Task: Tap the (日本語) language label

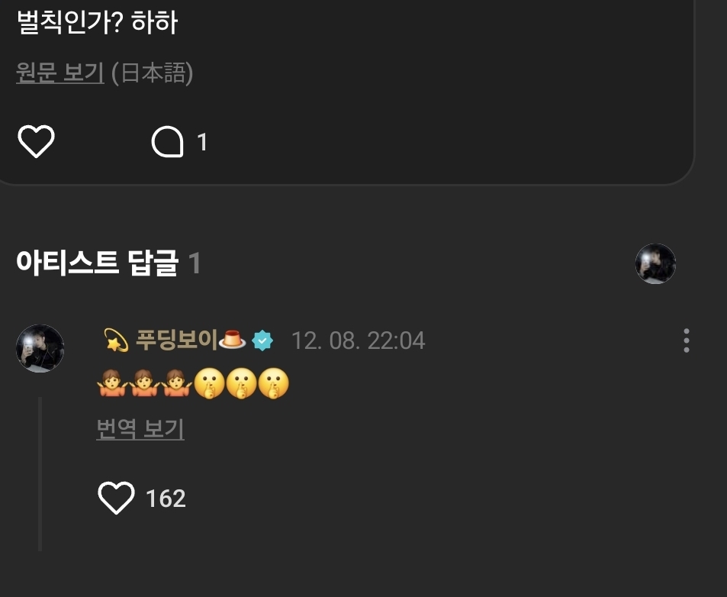Action: [152, 73]
